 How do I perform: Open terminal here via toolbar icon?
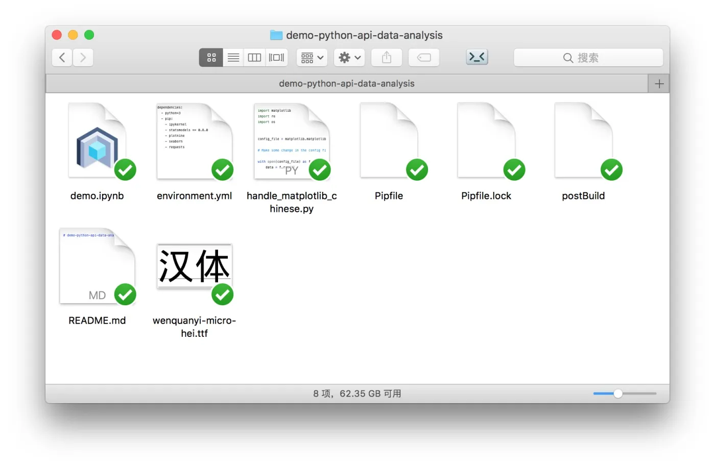477,57
